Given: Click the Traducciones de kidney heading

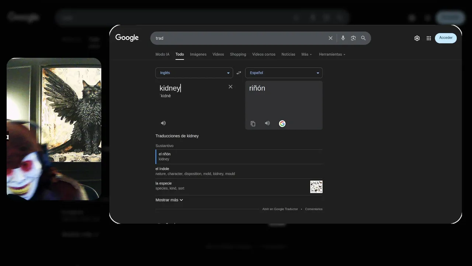Looking at the screenshot, I should (177, 136).
